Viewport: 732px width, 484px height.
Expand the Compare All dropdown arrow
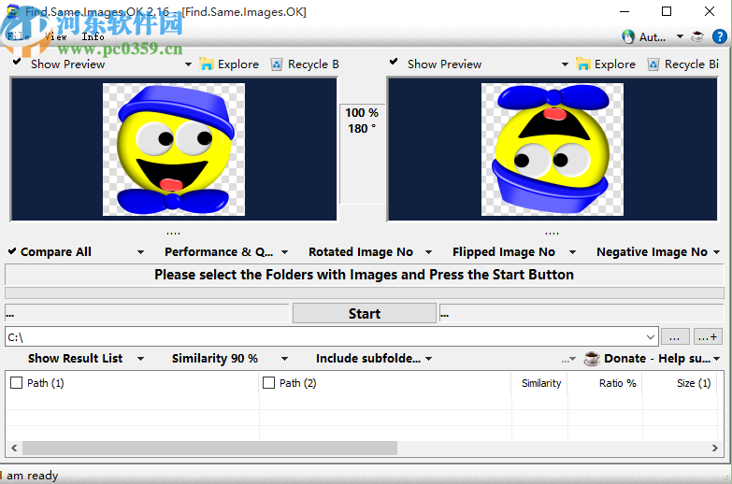[x=140, y=252]
